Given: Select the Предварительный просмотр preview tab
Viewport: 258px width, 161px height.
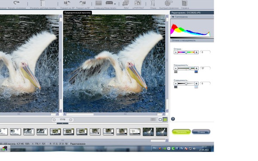Looking at the screenshot, I should point(77,12).
